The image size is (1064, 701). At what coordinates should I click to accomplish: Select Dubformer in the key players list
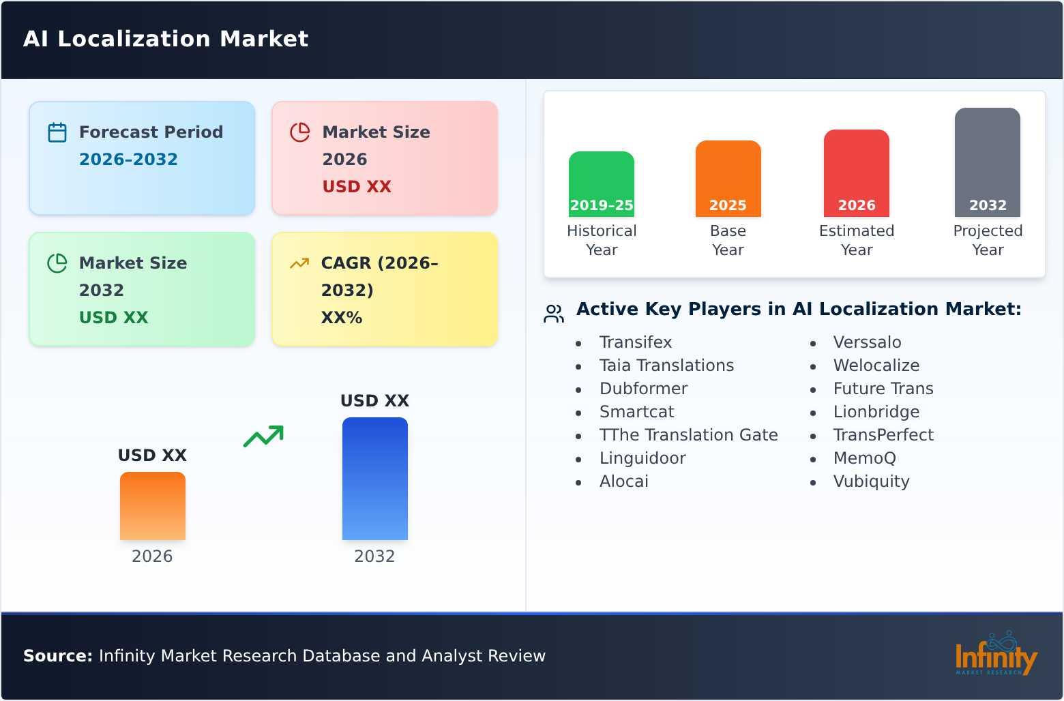tap(643, 389)
